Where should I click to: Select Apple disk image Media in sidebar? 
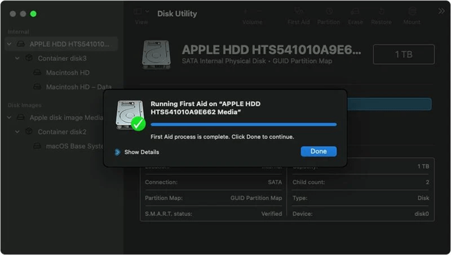click(x=66, y=117)
